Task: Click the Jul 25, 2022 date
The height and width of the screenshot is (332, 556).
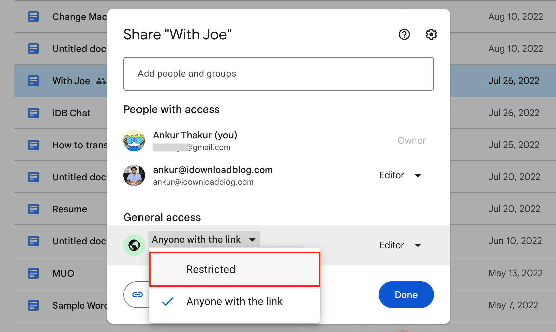Action: [514, 145]
